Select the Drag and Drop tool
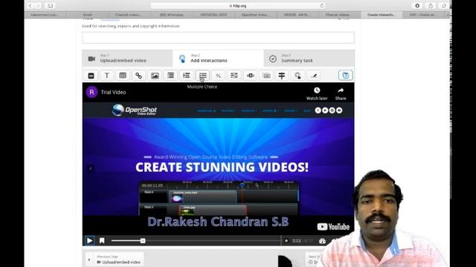The height and width of the screenshot is (267, 476). [x=250, y=76]
